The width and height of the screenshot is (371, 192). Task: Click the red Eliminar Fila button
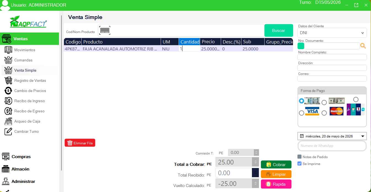point(80,143)
